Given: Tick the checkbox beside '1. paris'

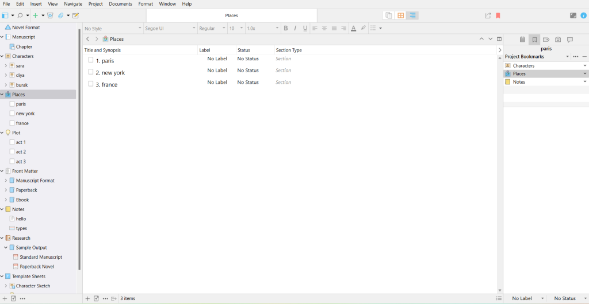Looking at the screenshot, I should tap(91, 60).
